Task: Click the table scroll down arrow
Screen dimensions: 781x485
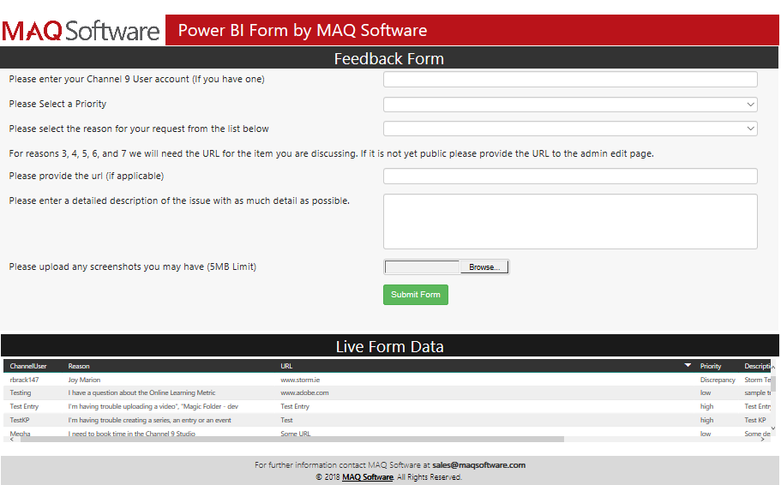Action: tap(773, 428)
